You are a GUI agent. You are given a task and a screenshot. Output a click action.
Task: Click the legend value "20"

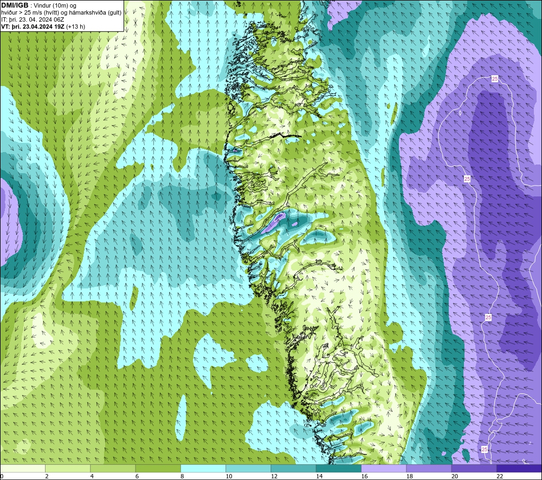(455, 476)
